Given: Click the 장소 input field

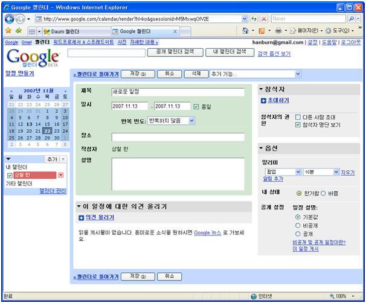Looking at the screenshot, I should (178, 137).
